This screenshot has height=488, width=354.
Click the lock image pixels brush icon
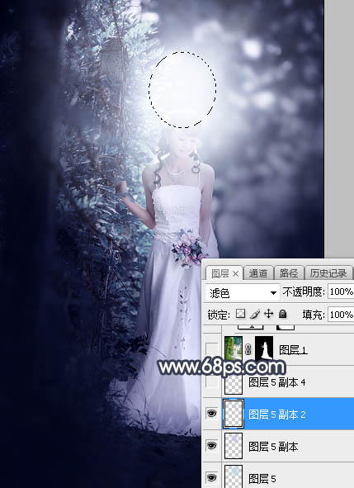(255, 314)
